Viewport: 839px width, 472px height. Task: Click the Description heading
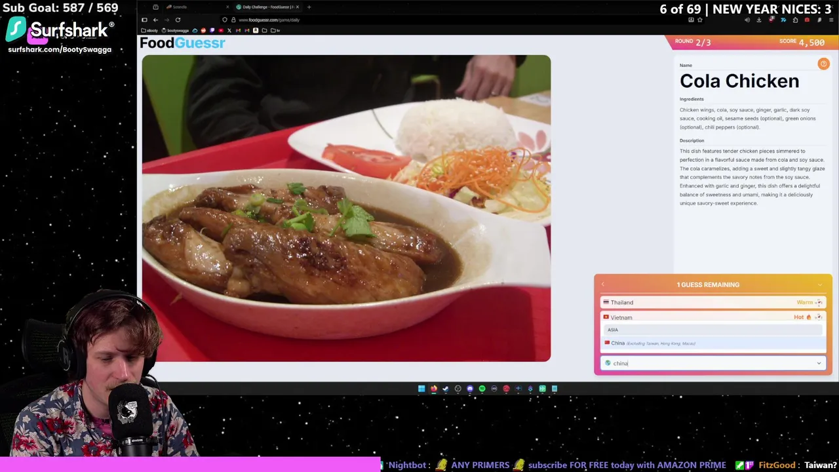(x=692, y=140)
